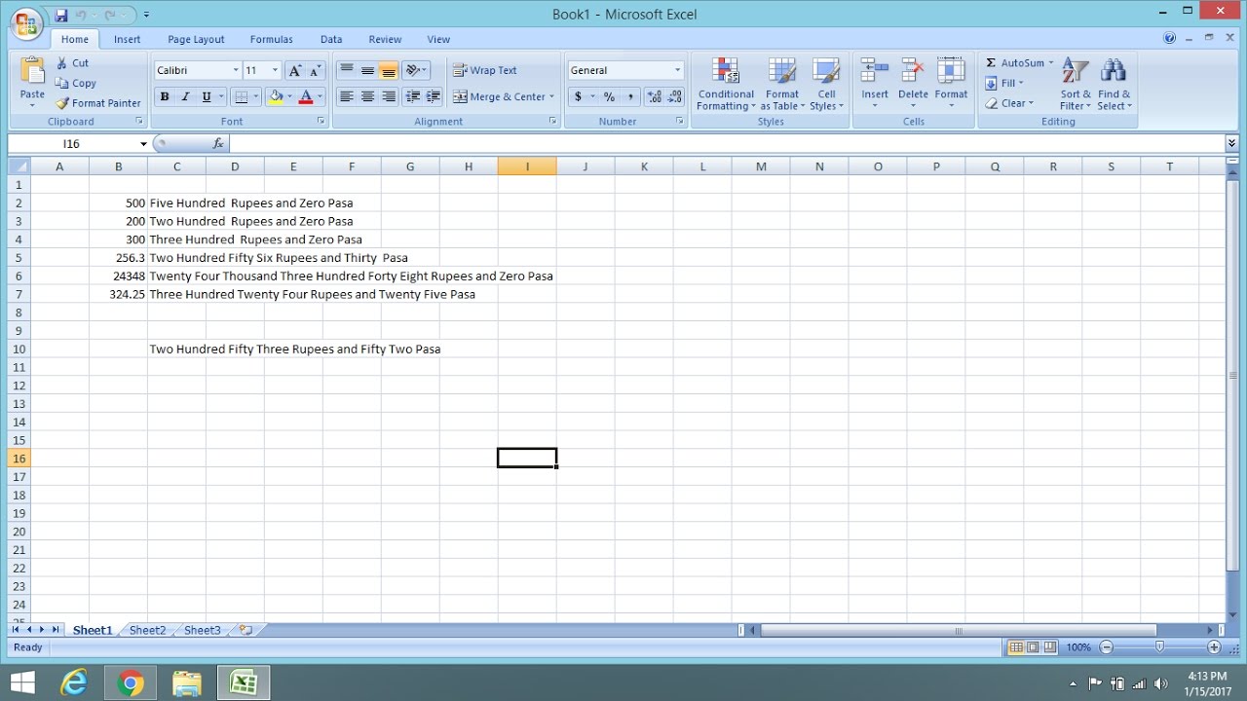This screenshot has height=701, width=1247.
Task: Open Format as Table gallery
Action: tap(782, 84)
